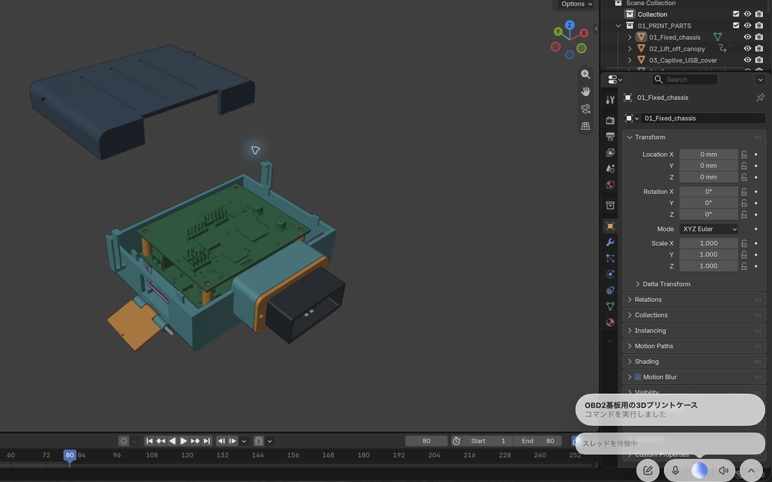The height and width of the screenshot is (482, 772).
Task: Open the Object properties tab
Action: tap(611, 226)
